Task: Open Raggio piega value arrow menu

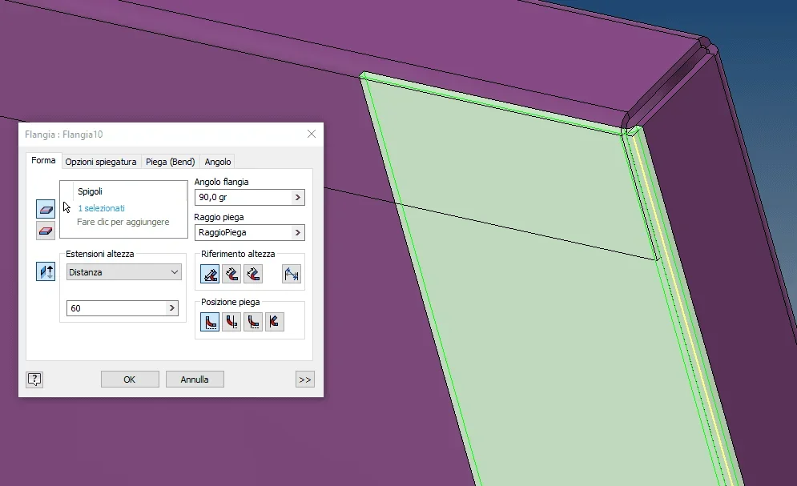Action: coord(298,232)
